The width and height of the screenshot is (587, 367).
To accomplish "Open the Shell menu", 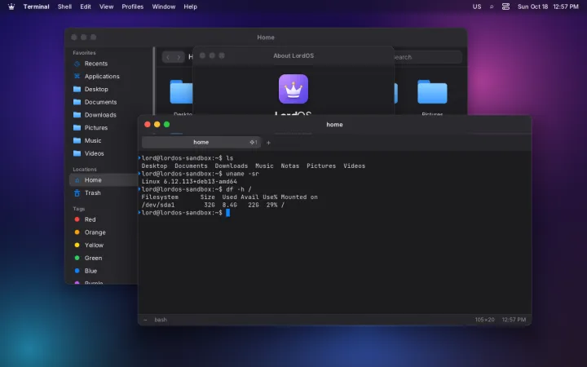I will (64, 7).
